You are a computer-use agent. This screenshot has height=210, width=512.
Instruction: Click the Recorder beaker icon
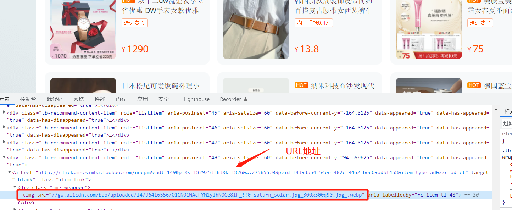tap(245, 99)
